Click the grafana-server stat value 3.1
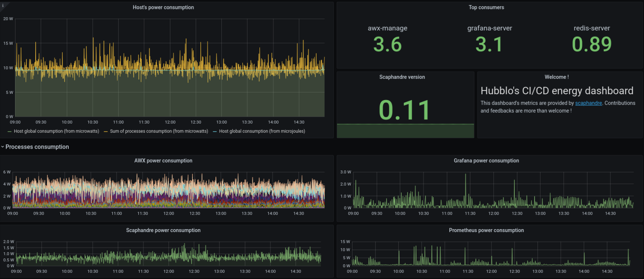The height and width of the screenshot is (279, 644). pos(489,44)
